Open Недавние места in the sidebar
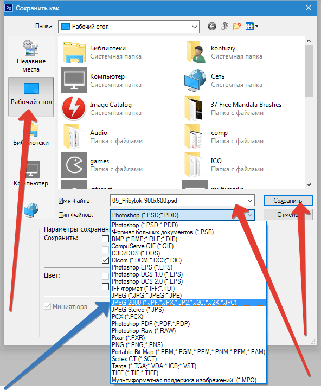 (x=31, y=56)
